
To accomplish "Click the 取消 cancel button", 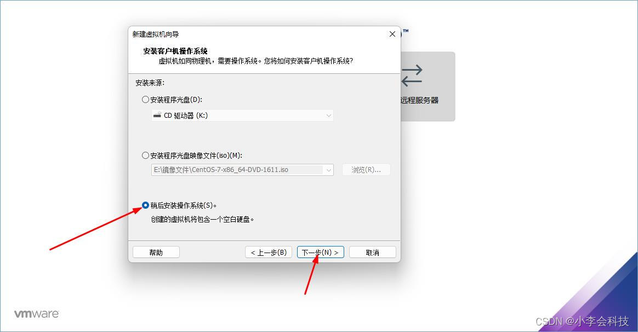I will pos(373,252).
